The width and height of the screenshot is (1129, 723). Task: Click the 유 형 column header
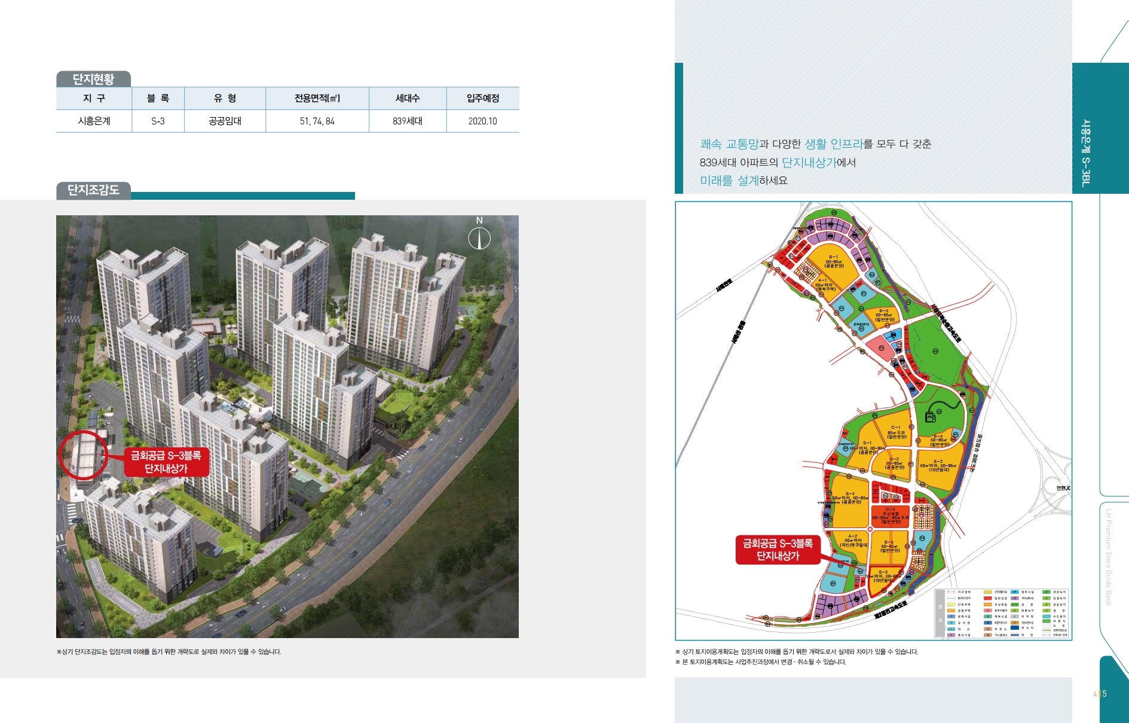point(225,98)
